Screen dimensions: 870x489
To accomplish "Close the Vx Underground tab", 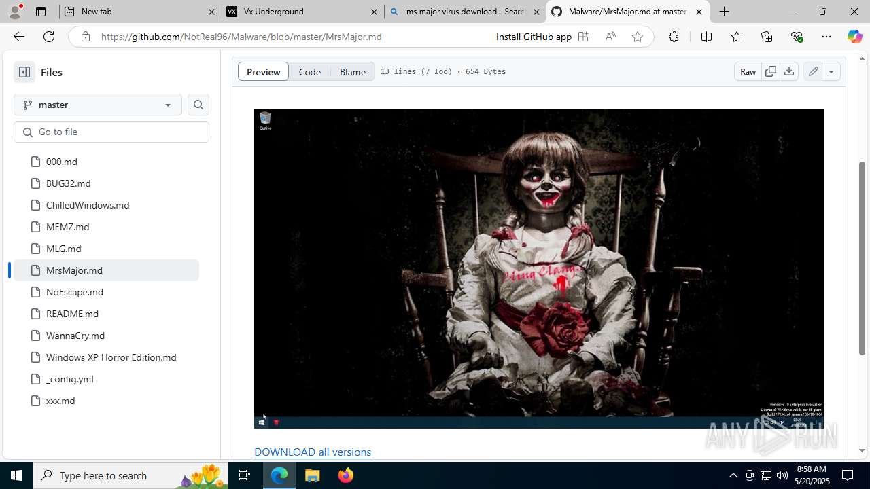I will click(374, 12).
